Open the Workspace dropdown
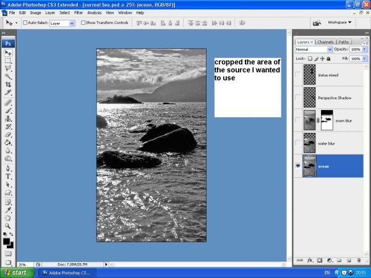 (x=339, y=22)
